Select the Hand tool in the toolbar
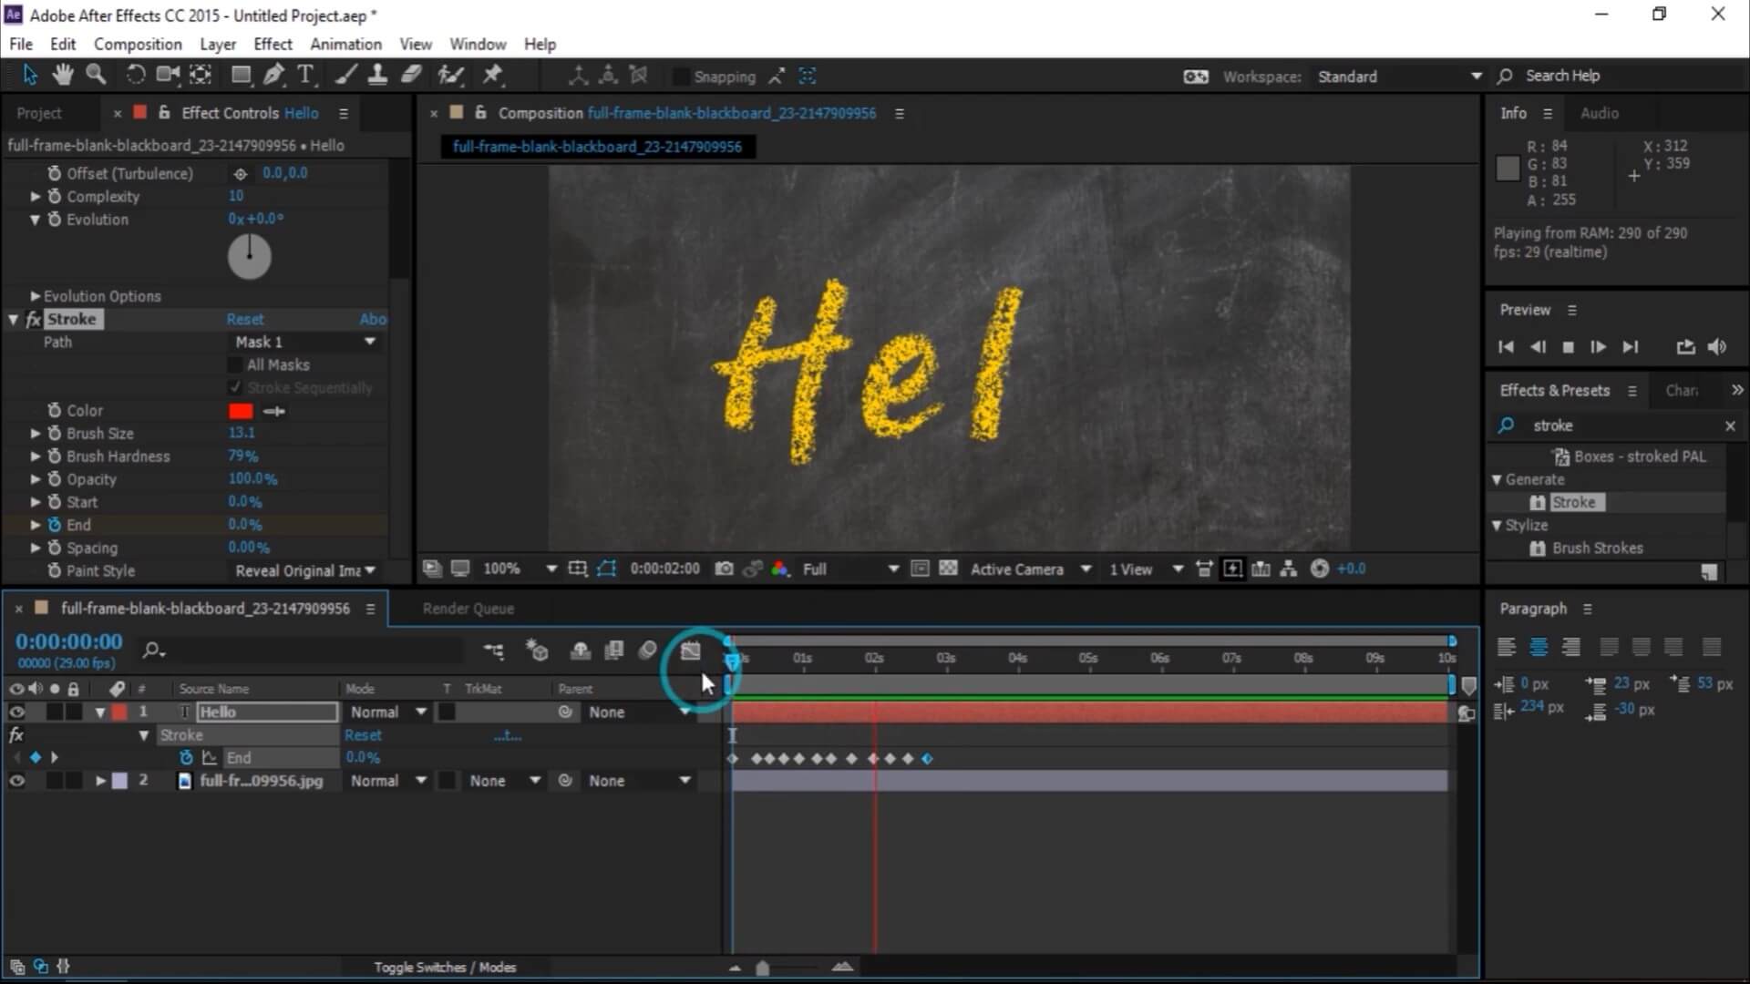Image resolution: width=1750 pixels, height=984 pixels. click(x=62, y=75)
